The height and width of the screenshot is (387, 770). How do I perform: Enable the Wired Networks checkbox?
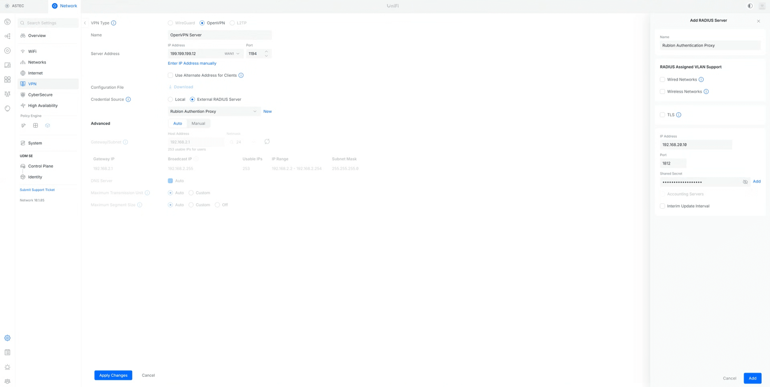(662, 80)
